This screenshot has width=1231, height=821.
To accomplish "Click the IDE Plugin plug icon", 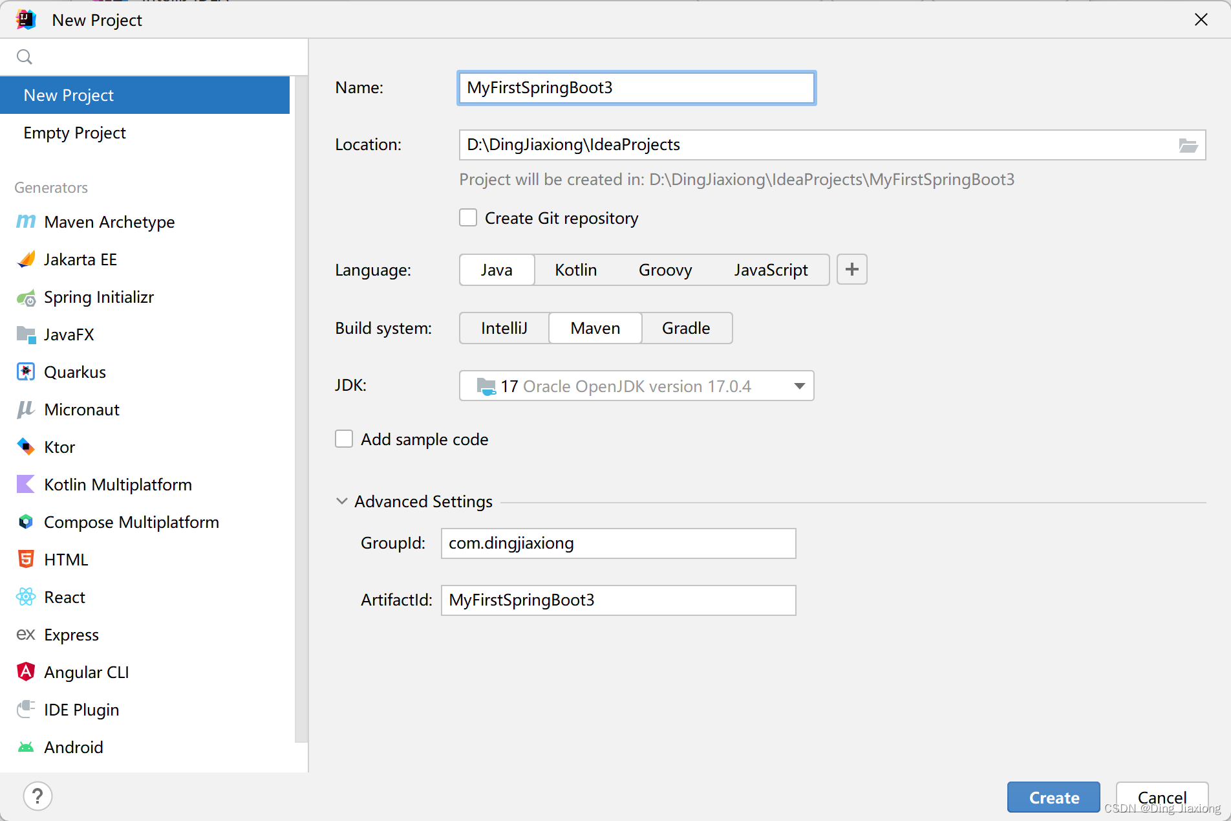I will 26,710.
